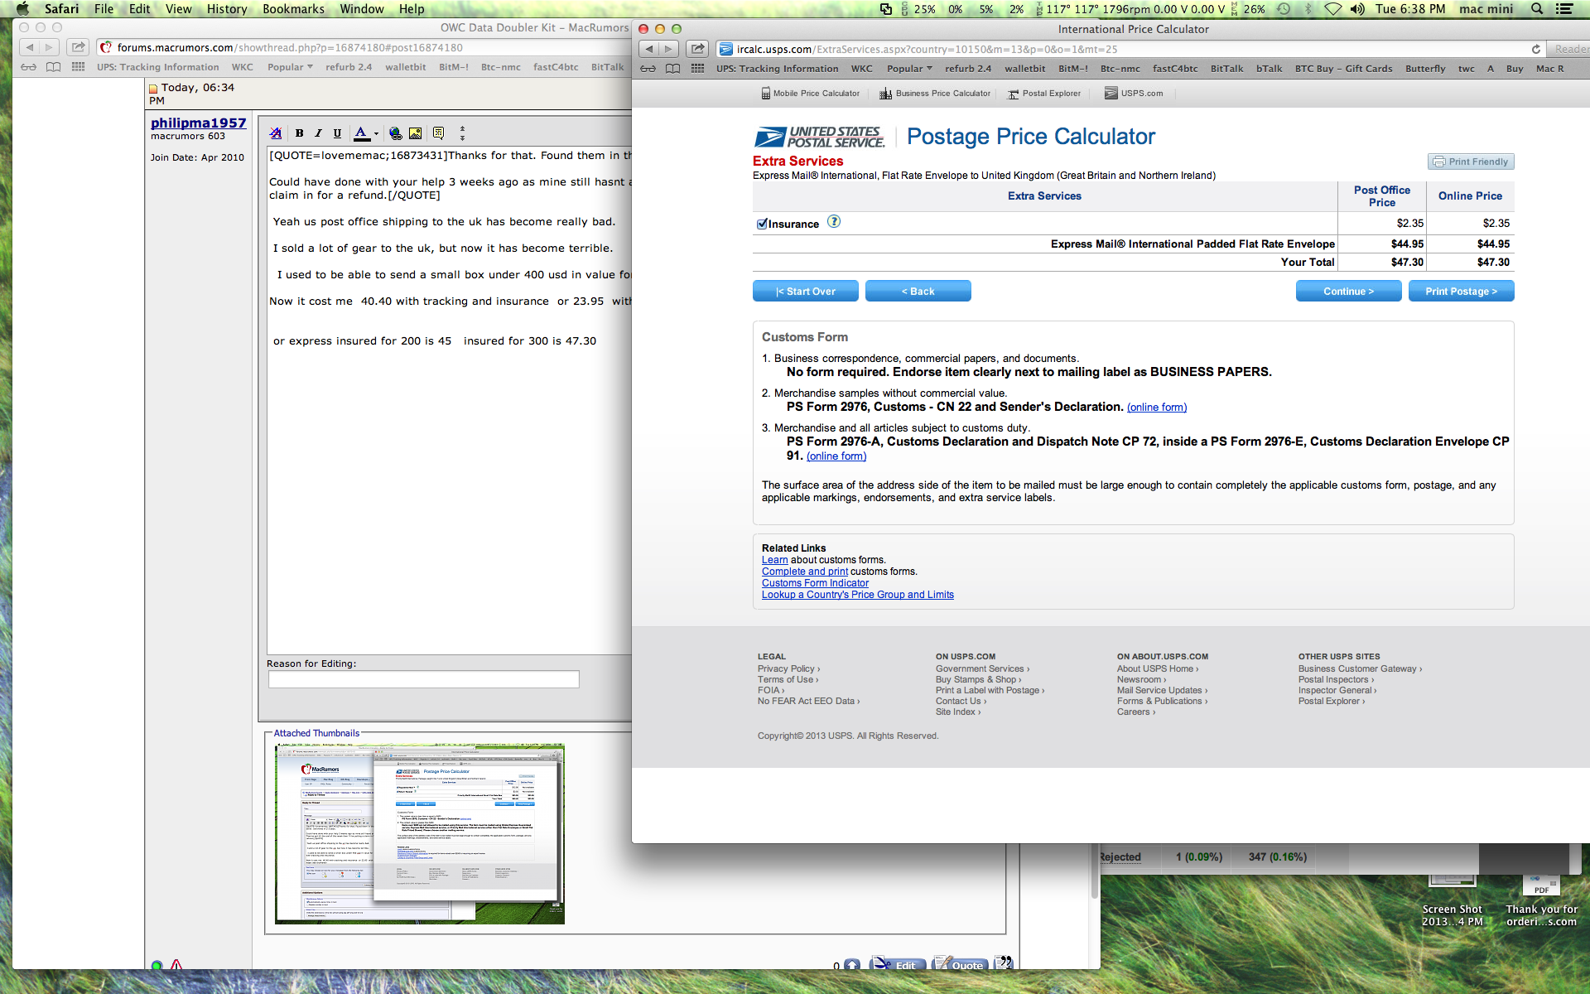Click reload icon in USPS address bar
Image resolution: width=1590 pixels, height=994 pixels.
pos(1536,50)
